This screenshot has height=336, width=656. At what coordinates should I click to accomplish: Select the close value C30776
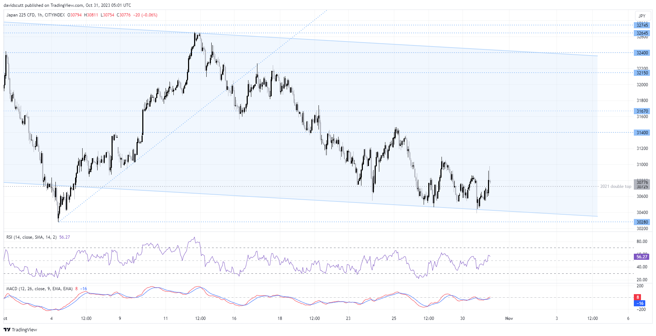coord(124,15)
